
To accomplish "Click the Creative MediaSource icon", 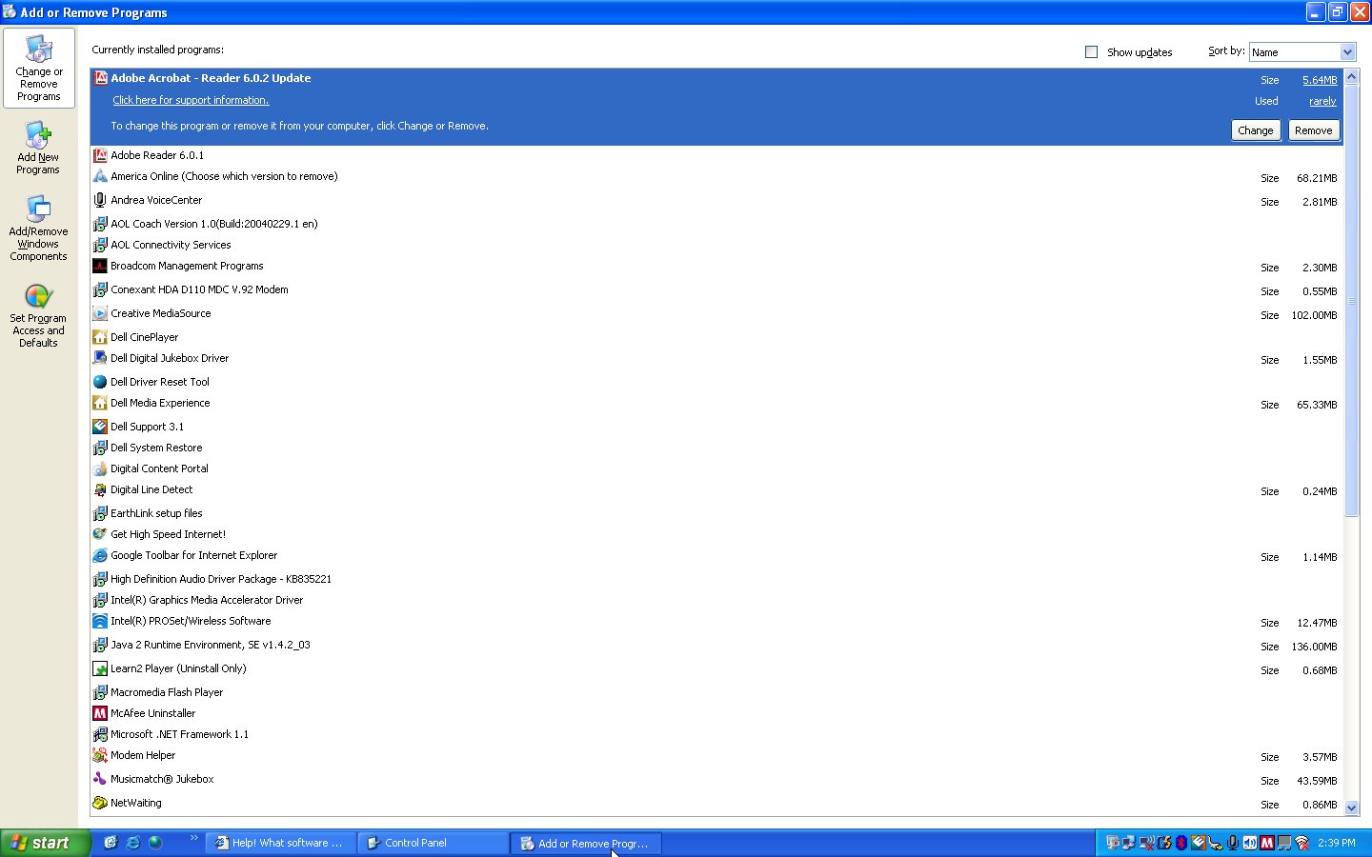I will 100,313.
